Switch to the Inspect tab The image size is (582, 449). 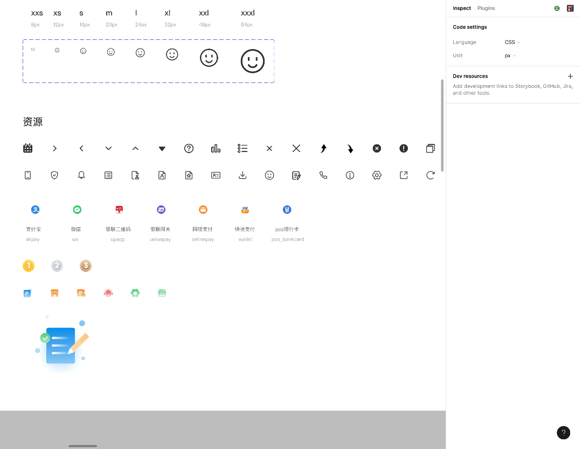462,8
